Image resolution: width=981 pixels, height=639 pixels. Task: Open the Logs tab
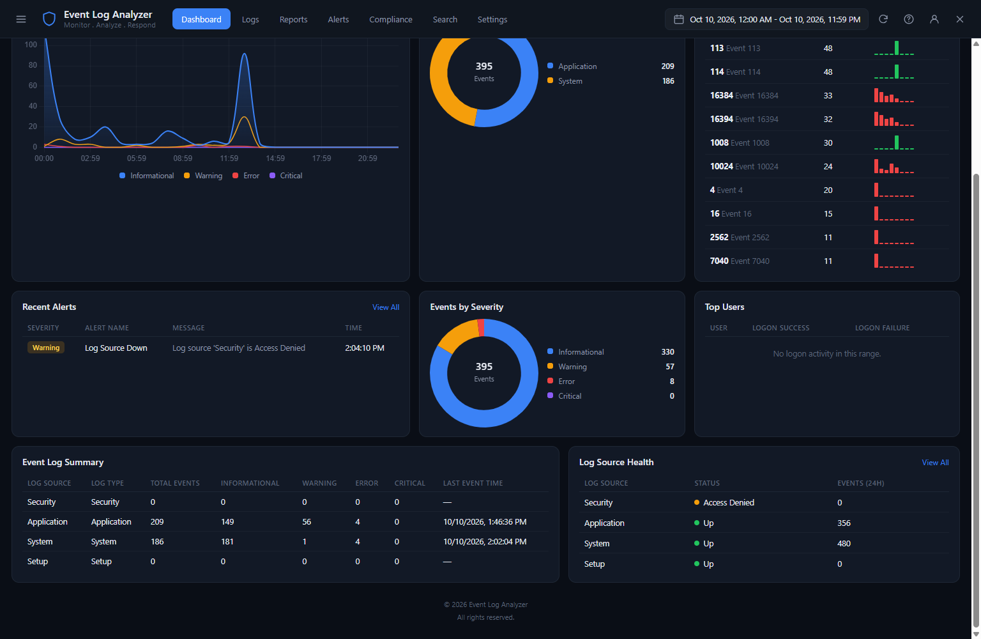[x=250, y=19]
